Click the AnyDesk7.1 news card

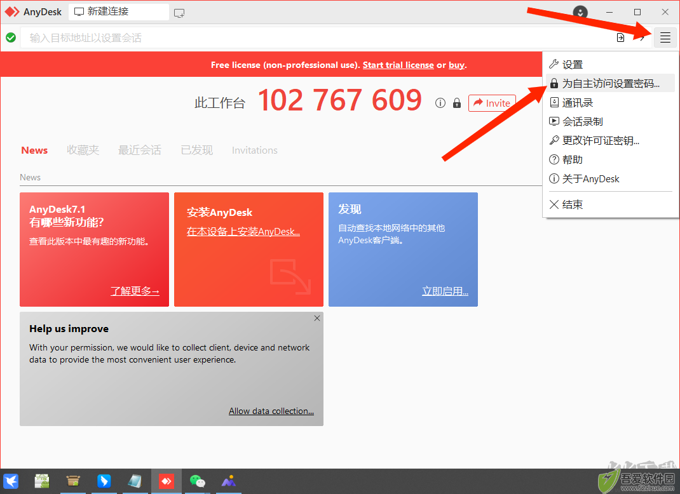click(94, 250)
